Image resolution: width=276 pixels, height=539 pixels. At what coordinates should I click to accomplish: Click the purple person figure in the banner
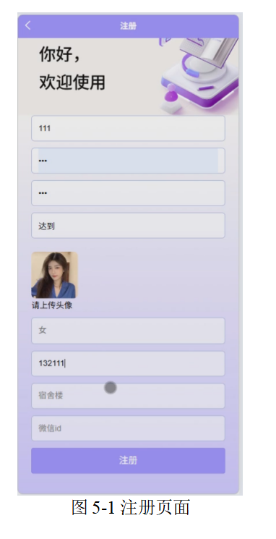pyautogui.click(x=171, y=93)
